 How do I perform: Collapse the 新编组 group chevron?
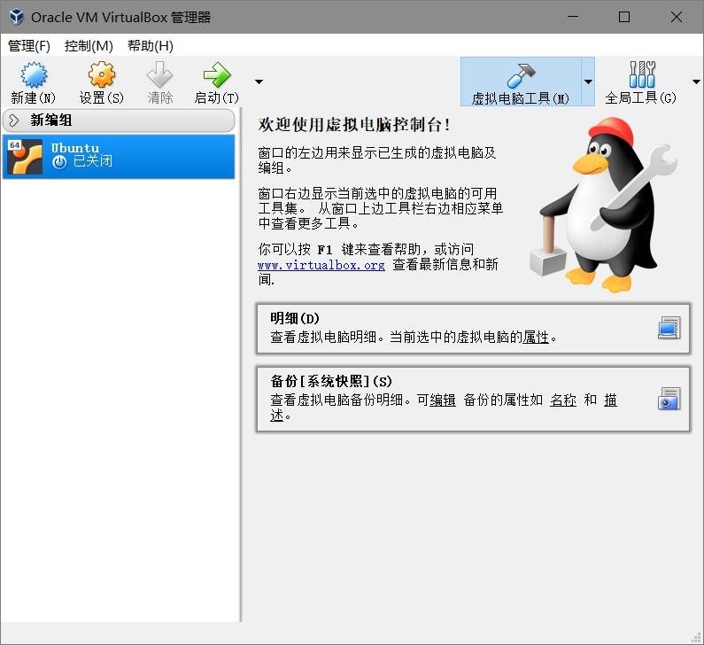(14, 120)
